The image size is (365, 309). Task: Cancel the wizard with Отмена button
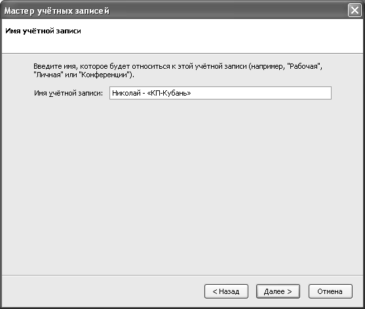(x=330, y=291)
